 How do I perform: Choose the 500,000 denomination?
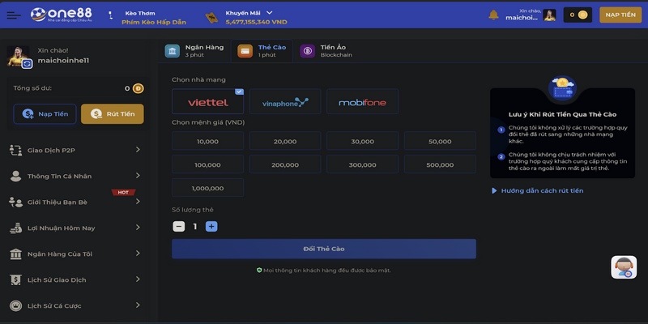click(x=440, y=164)
